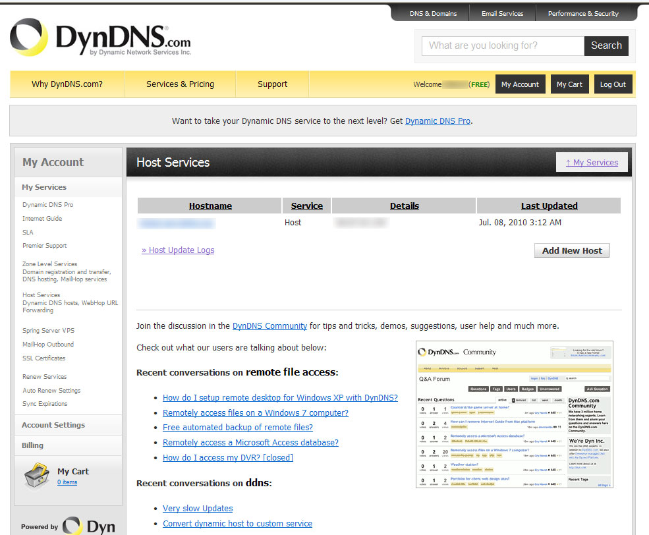Open SLA in the sidebar
This screenshot has width=649, height=535.
[28, 232]
